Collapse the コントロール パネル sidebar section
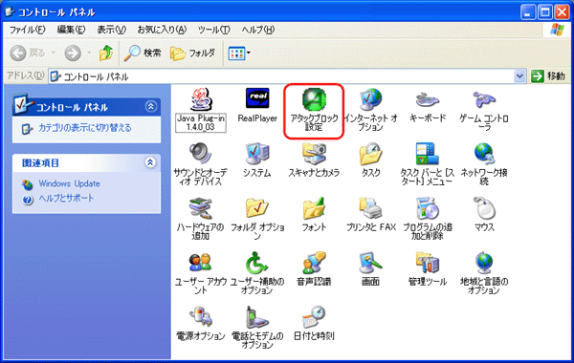 (150, 106)
